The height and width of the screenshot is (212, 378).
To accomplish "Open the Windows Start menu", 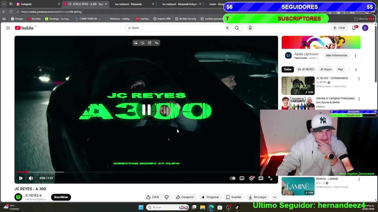I will tap(141, 208).
